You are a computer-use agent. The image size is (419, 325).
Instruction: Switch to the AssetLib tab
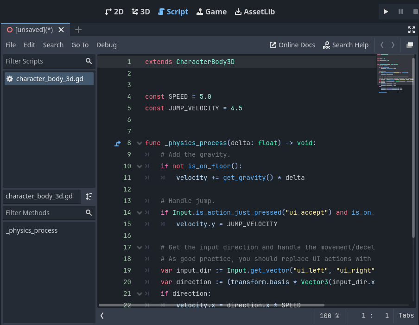[x=254, y=11]
